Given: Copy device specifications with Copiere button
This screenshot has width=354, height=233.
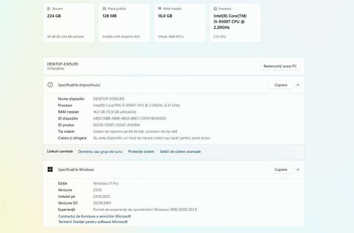Looking at the screenshot, I should 281,85.
